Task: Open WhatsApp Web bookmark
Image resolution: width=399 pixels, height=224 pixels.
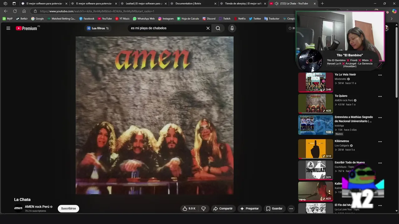Action: tap(144, 19)
